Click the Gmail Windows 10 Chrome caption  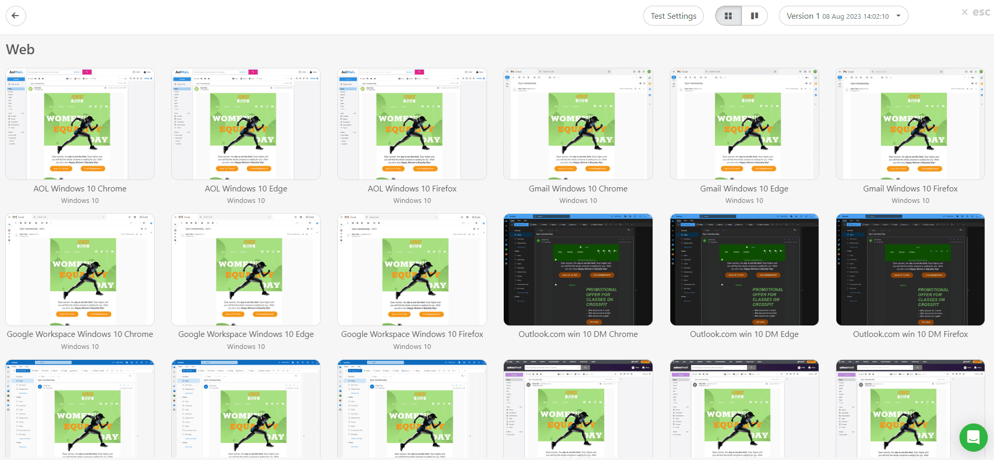click(578, 189)
